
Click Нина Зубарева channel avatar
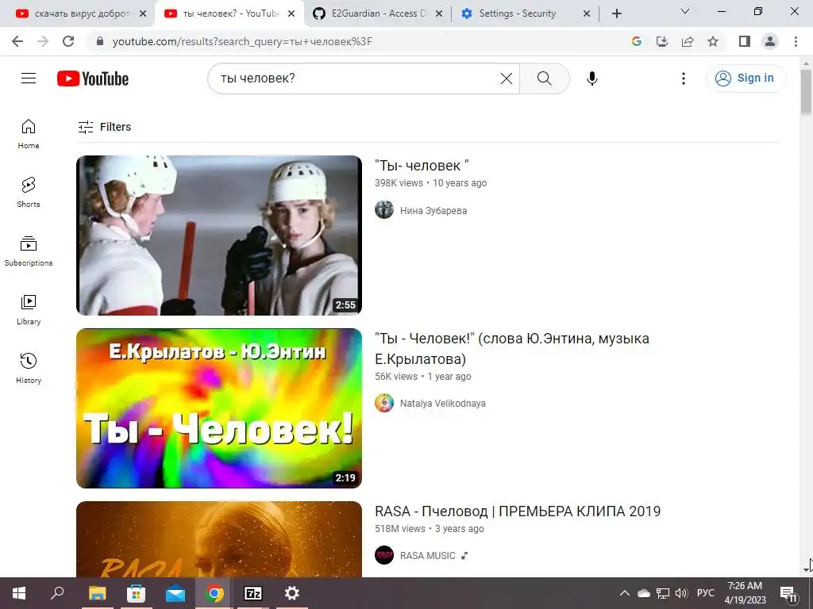(384, 209)
